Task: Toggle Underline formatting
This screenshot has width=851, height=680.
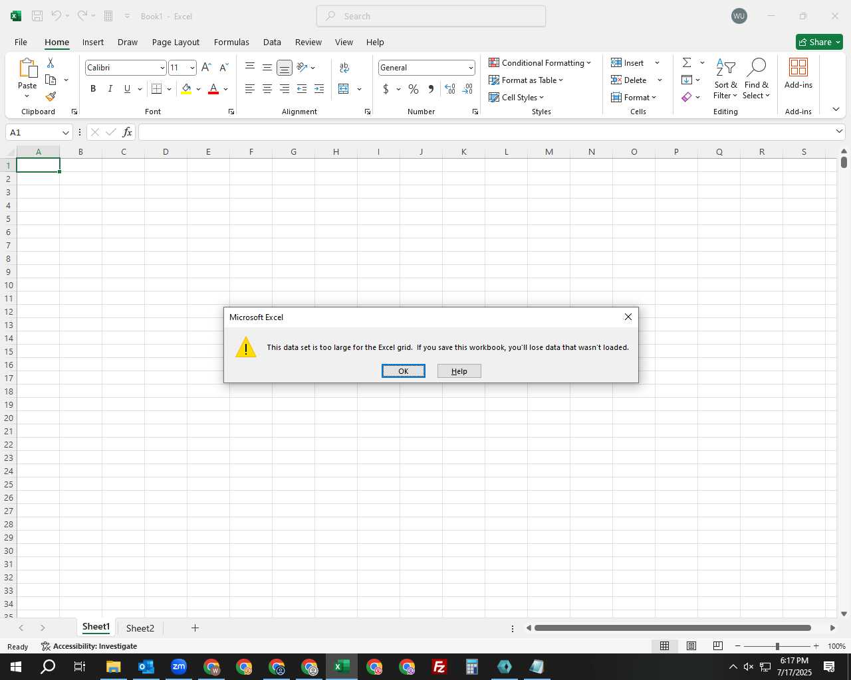Action: (127, 89)
